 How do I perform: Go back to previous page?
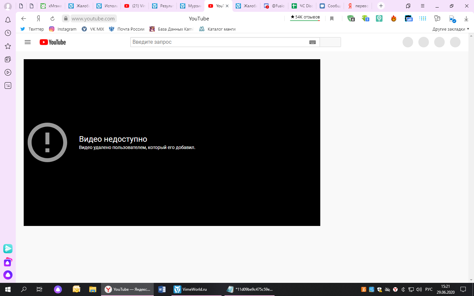click(x=24, y=19)
